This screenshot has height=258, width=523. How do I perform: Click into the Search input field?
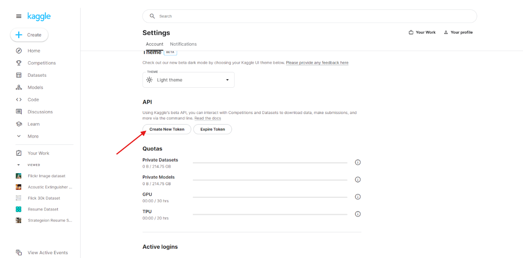click(x=314, y=16)
